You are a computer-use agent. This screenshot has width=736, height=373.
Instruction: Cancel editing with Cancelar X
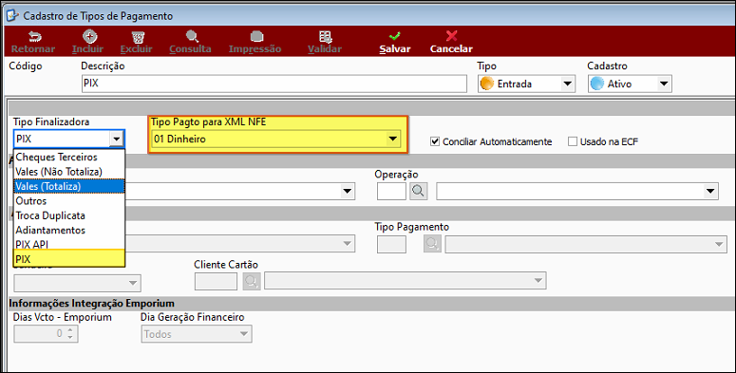451,36
